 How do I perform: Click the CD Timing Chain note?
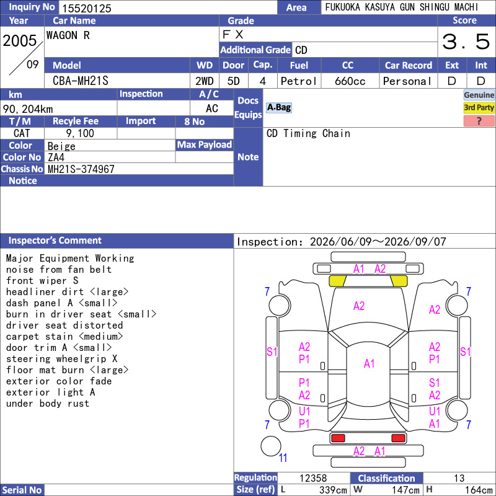coord(308,133)
